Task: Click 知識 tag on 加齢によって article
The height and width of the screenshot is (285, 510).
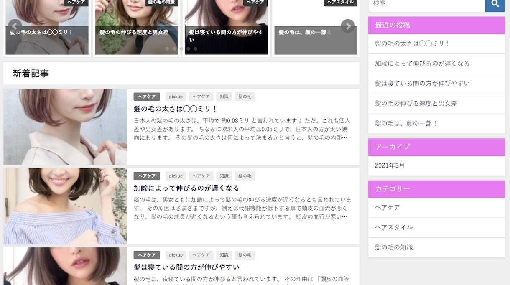Action: 224,176
